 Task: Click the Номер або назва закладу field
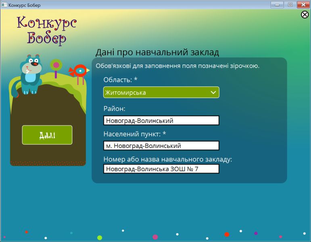161,169
